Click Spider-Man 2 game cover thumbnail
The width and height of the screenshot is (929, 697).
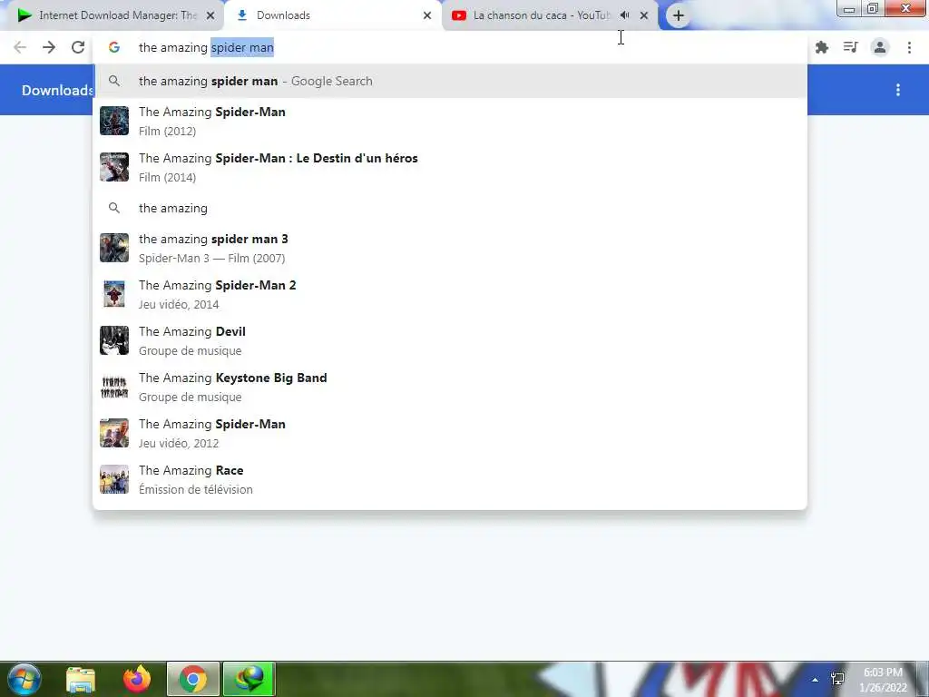114,294
